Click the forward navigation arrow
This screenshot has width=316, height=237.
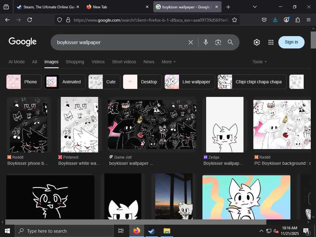19,20
